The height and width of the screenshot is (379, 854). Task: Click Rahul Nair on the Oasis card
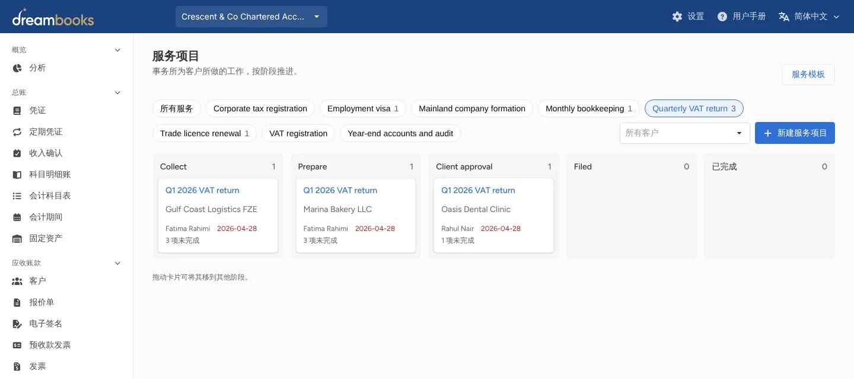coord(458,229)
